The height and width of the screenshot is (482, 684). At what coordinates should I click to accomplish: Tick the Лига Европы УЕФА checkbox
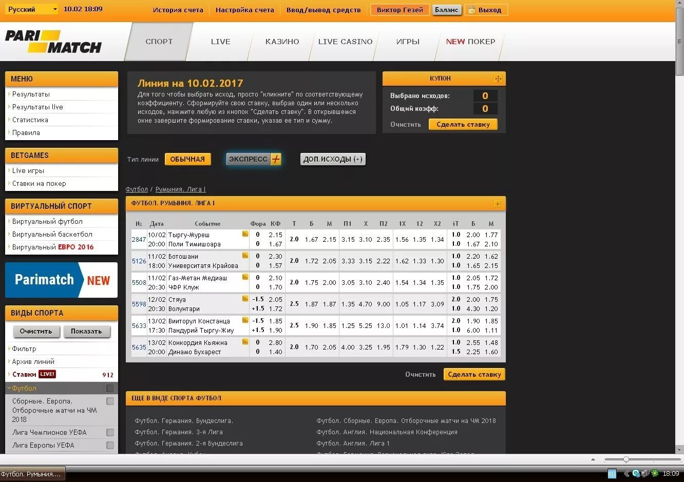[x=110, y=445]
